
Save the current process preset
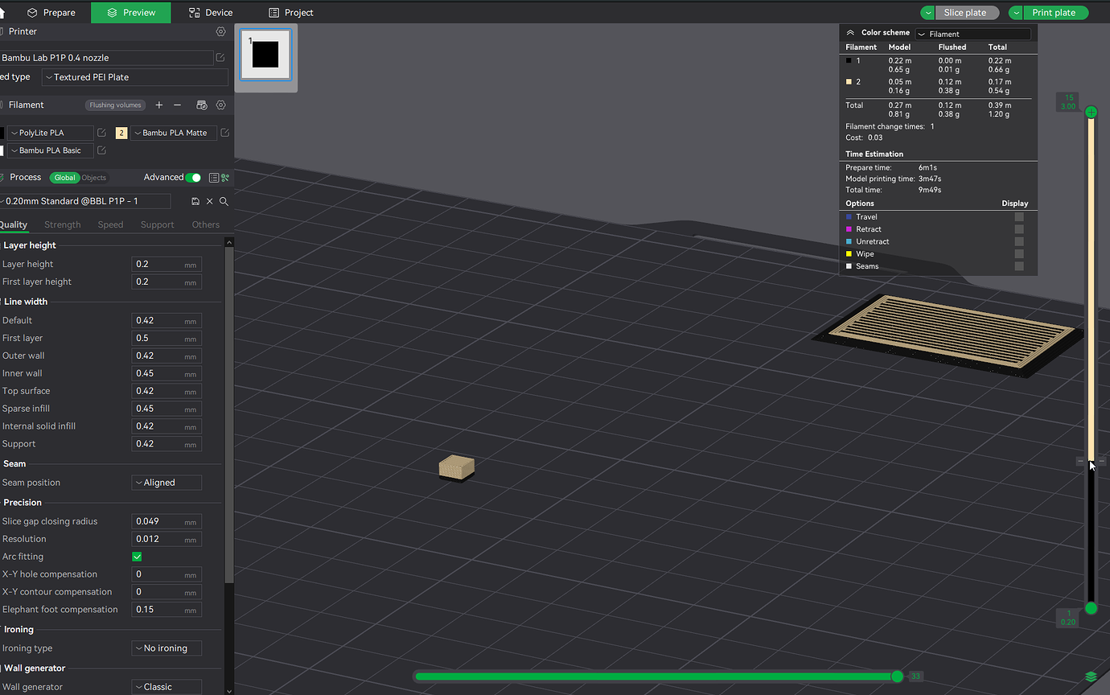coord(195,201)
